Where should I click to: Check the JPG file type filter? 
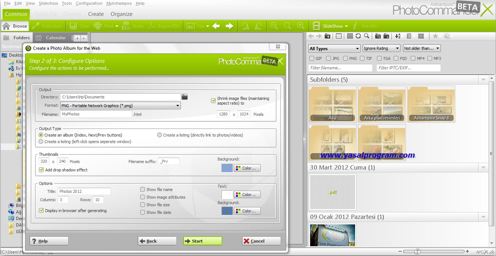click(x=329, y=58)
